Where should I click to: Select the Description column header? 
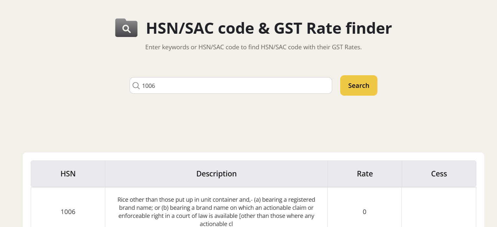216,174
